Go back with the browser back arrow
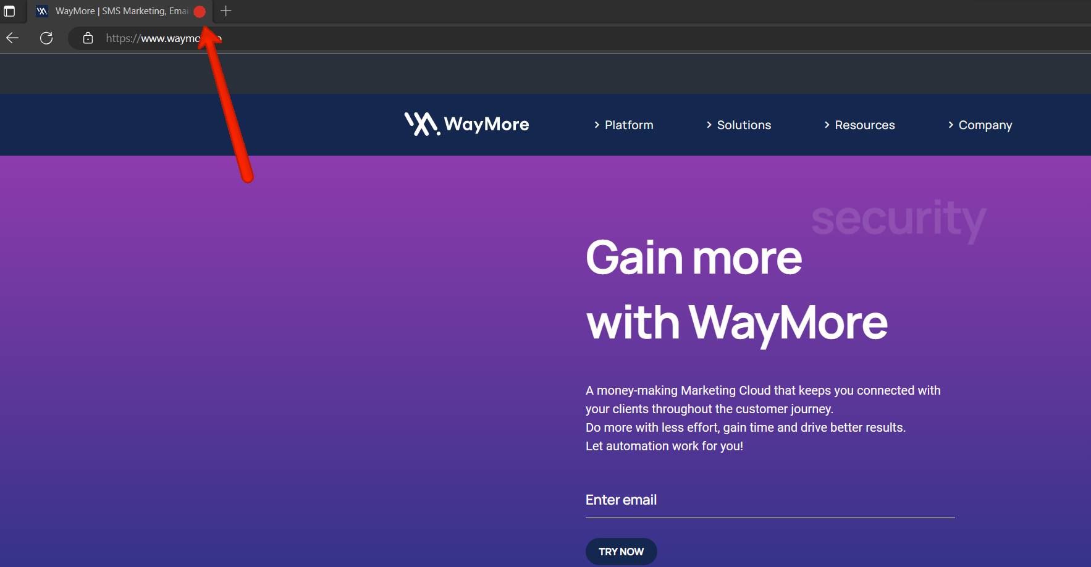This screenshot has width=1091, height=567. [12, 38]
